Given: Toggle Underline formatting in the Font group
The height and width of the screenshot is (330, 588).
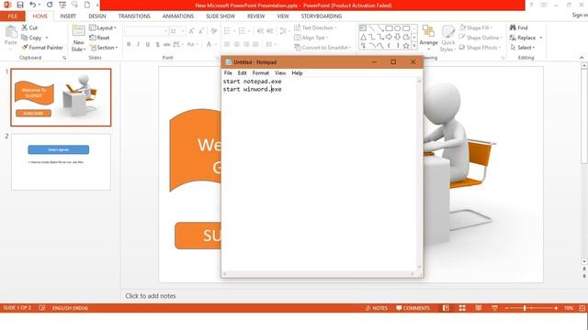Looking at the screenshot, I should coord(148,44).
